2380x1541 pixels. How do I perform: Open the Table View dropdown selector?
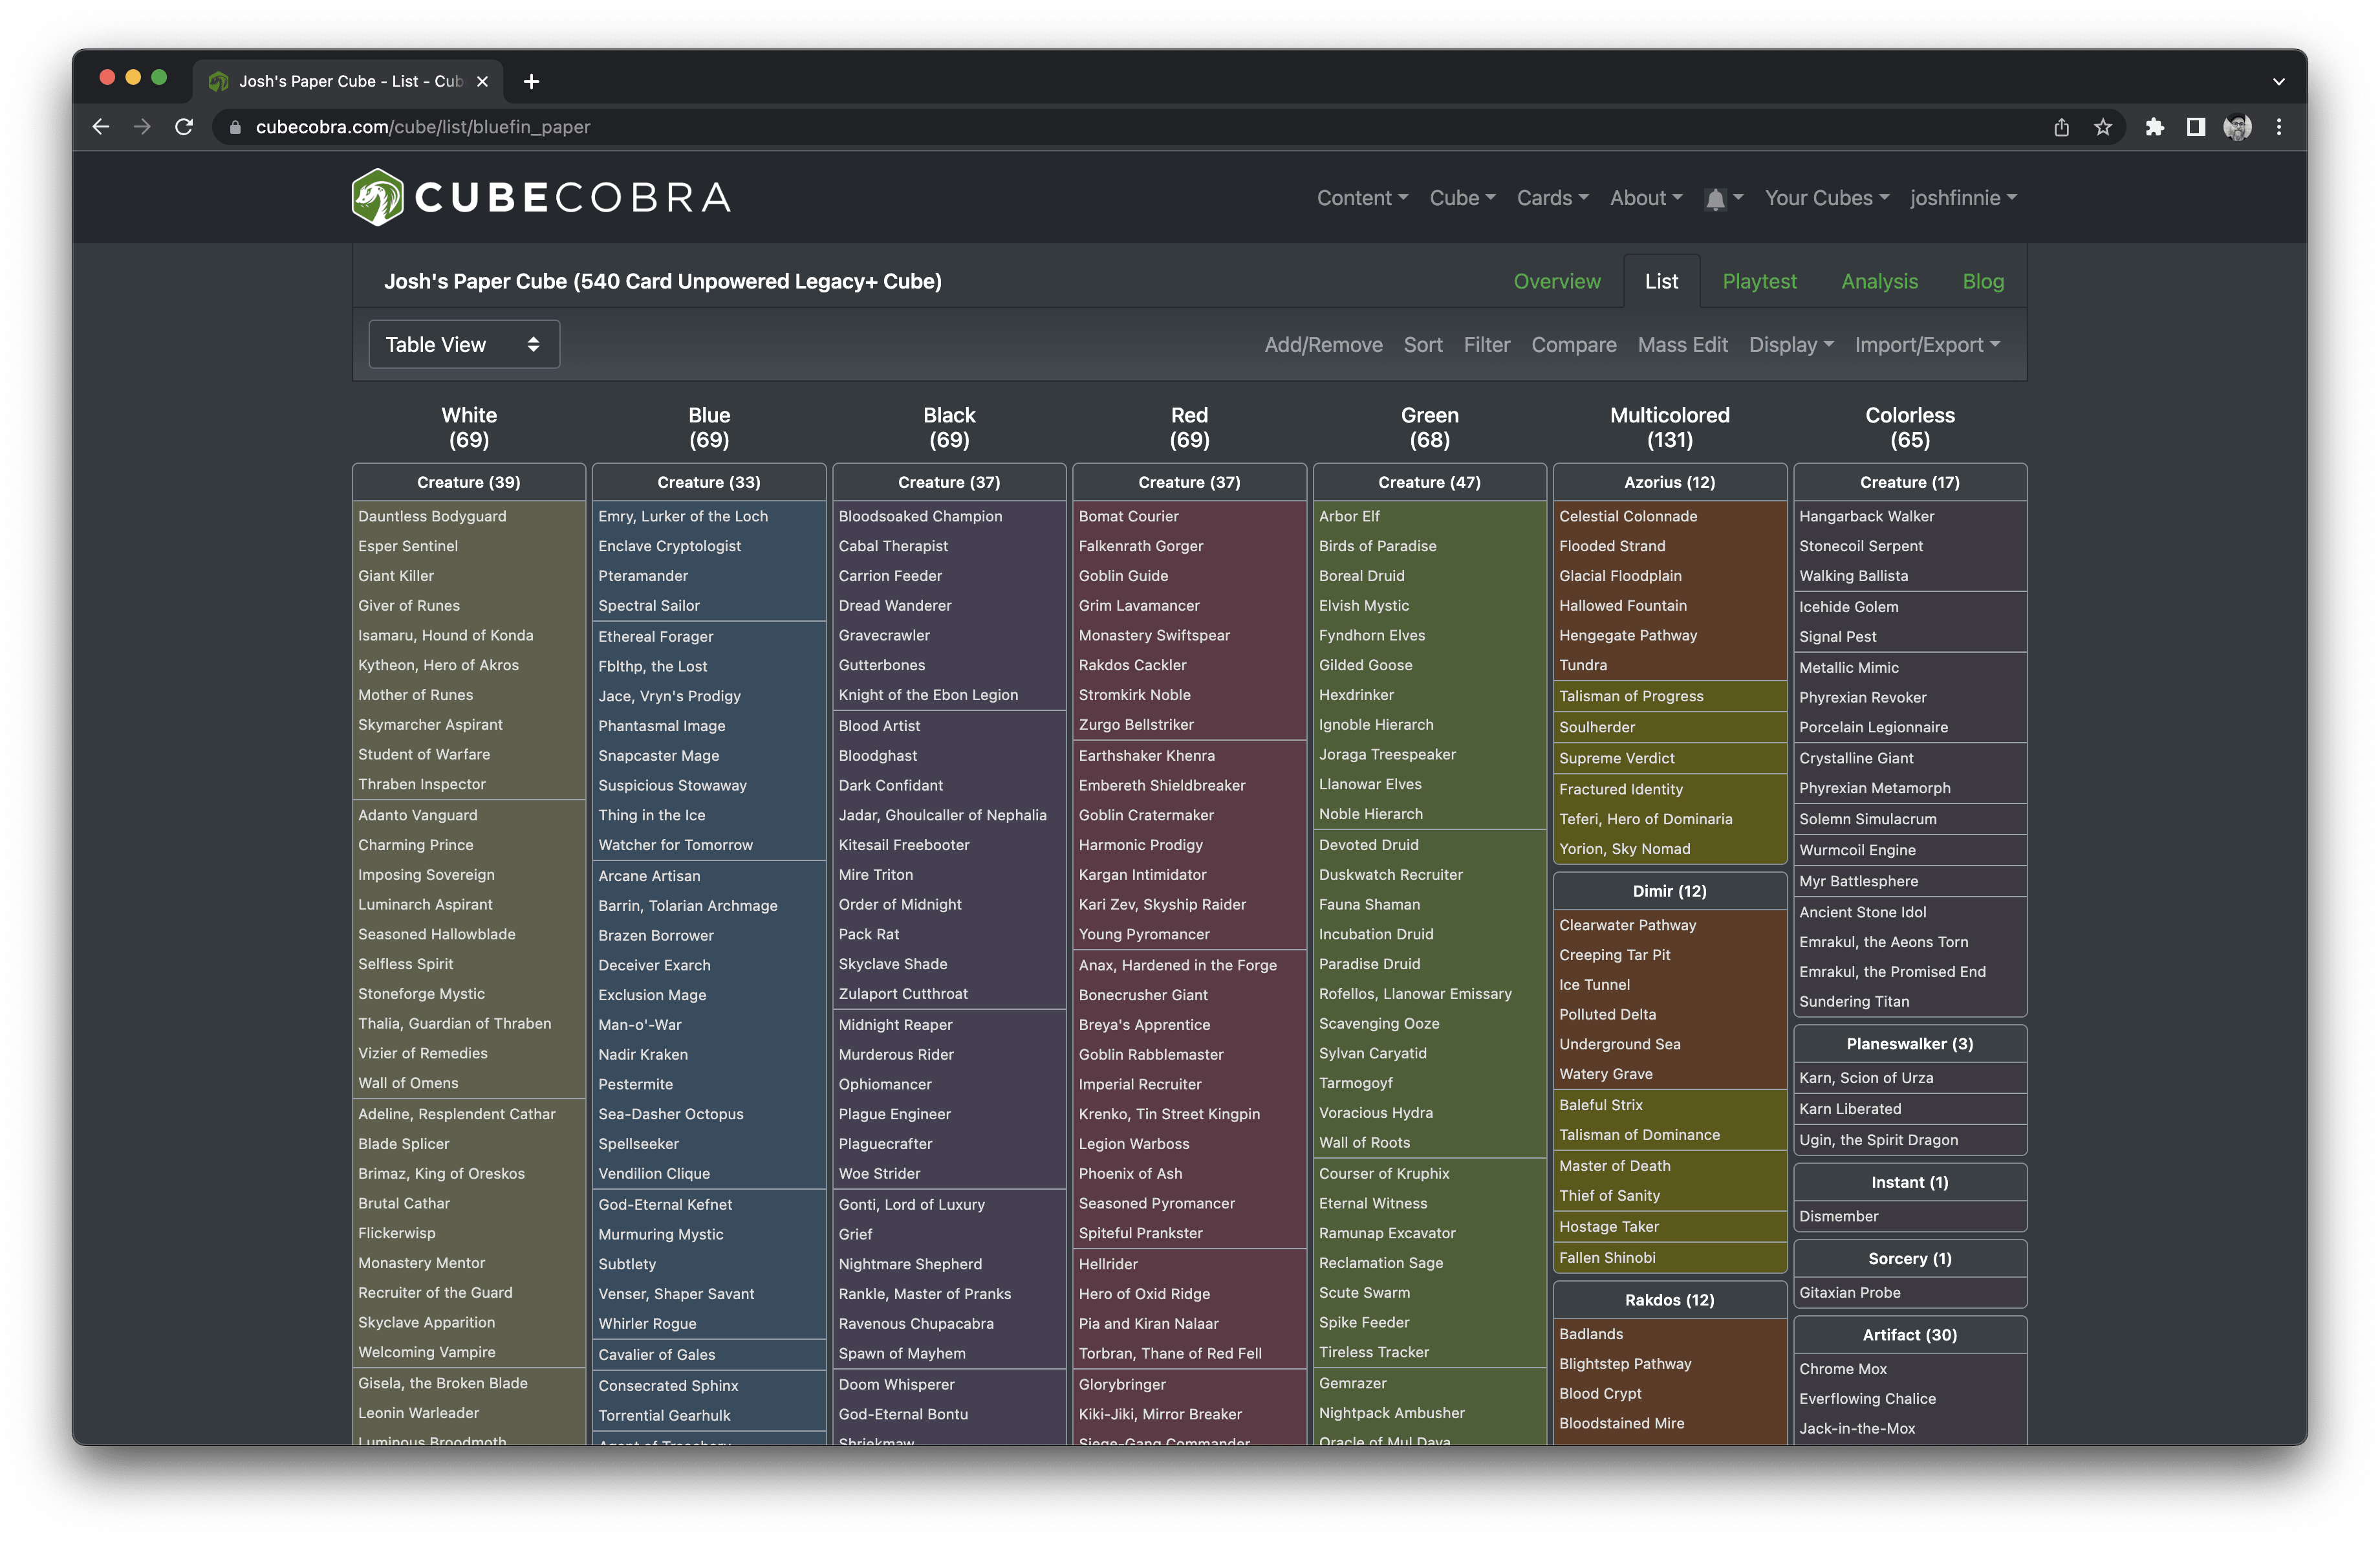464,344
